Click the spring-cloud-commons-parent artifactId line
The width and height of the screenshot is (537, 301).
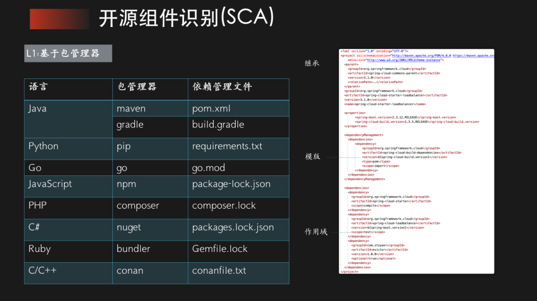tap(394, 73)
